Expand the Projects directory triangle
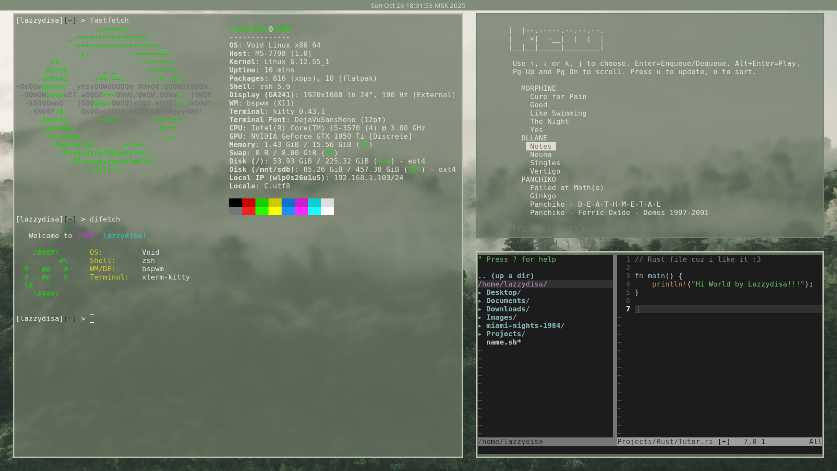The height and width of the screenshot is (471, 837). 480,334
